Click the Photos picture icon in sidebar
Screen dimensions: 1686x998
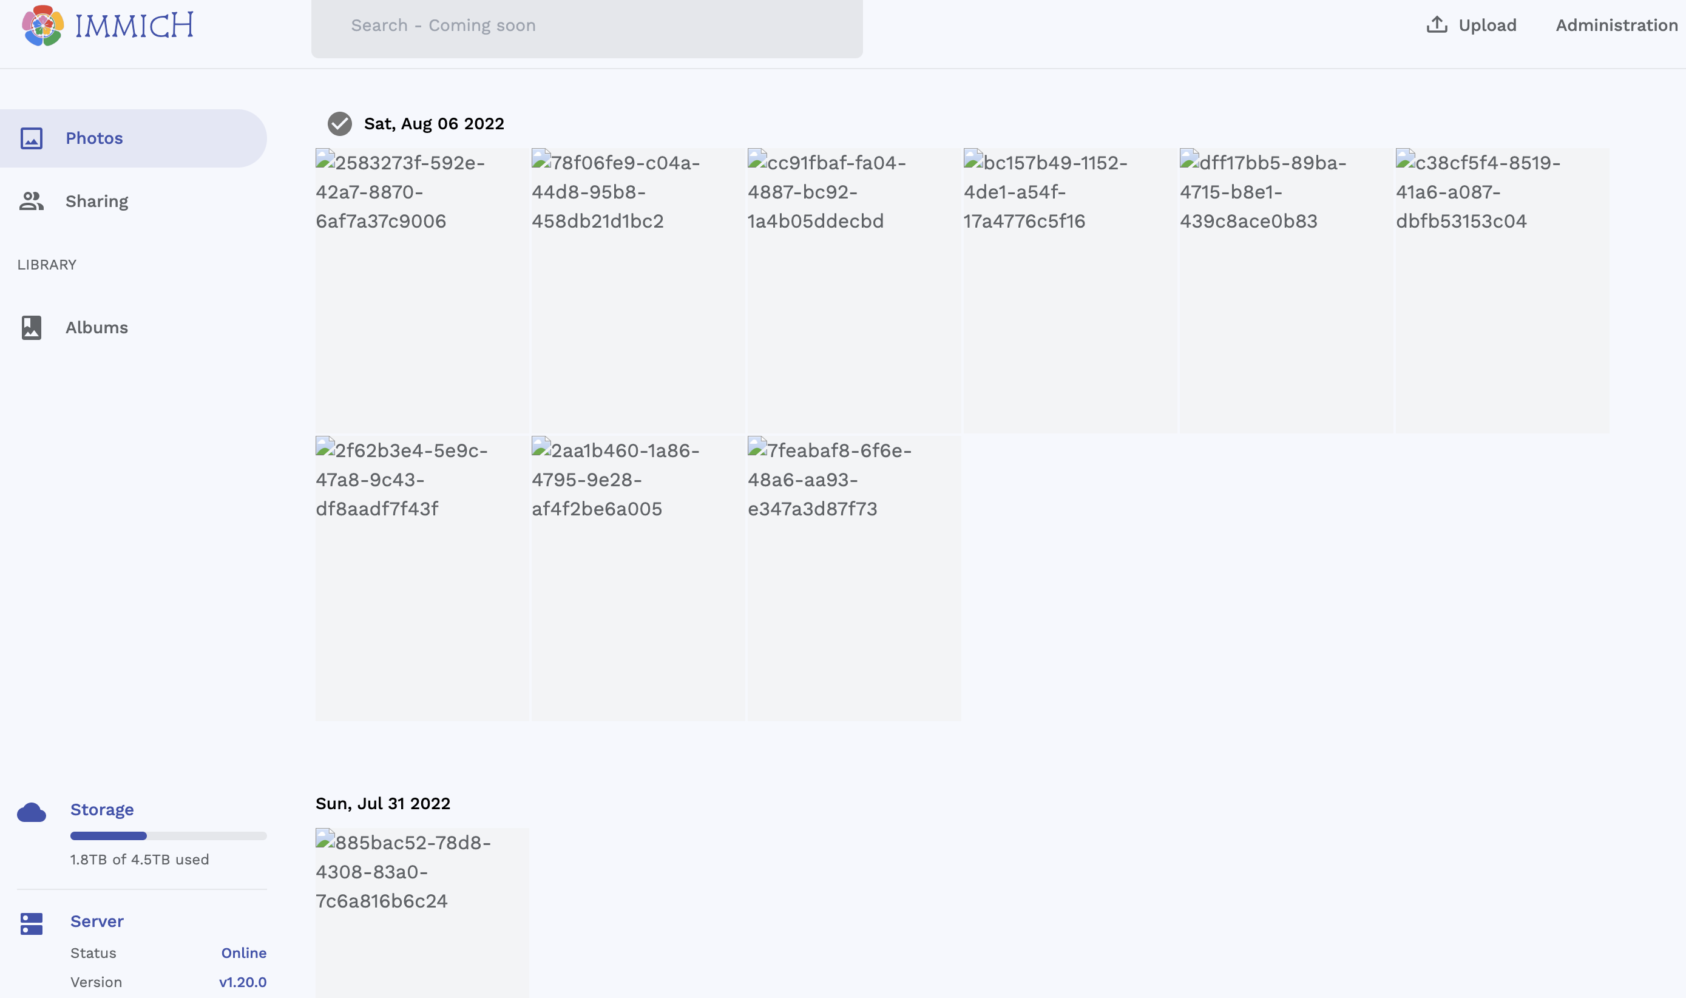click(32, 138)
